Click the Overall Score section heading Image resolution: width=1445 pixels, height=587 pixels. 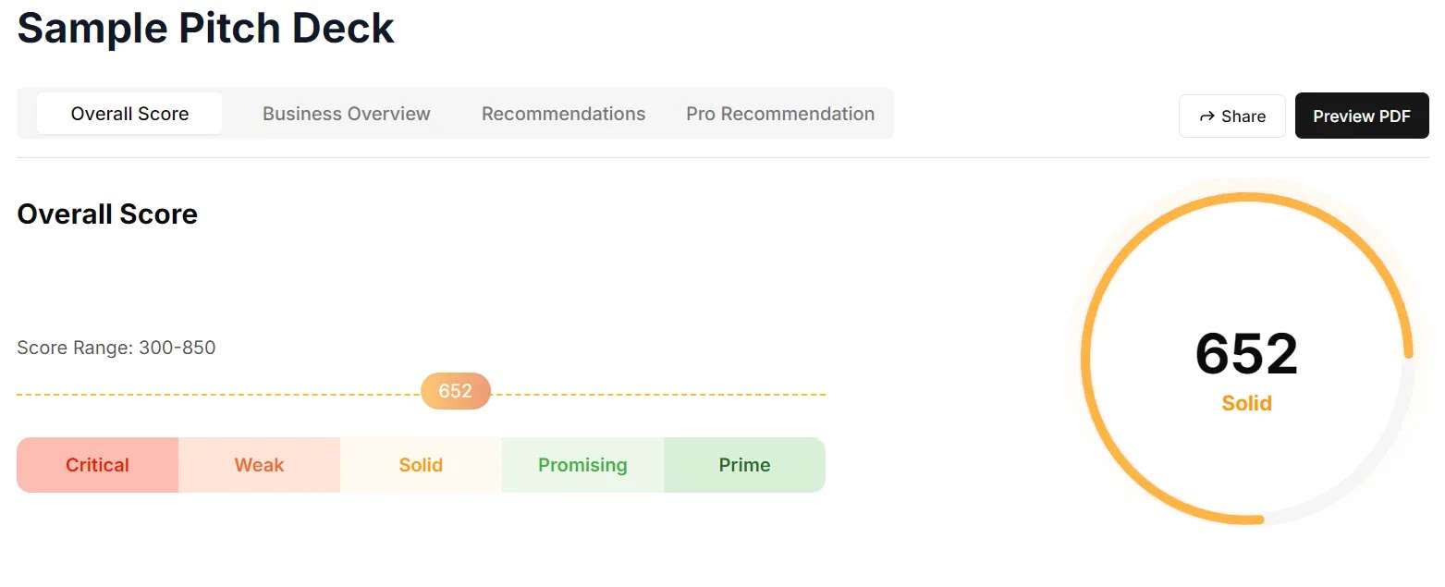tap(107, 214)
